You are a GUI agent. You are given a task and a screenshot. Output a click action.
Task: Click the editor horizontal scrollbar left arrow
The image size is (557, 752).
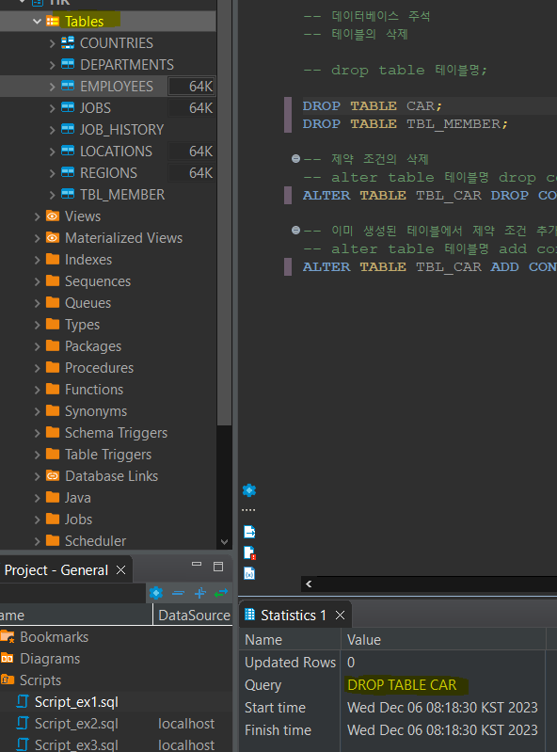pos(309,584)
